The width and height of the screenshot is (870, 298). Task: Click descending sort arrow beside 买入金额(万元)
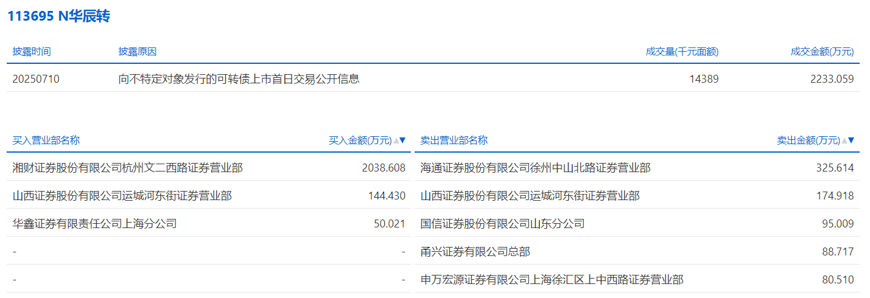pyautogui.click(x=402, y=140)
